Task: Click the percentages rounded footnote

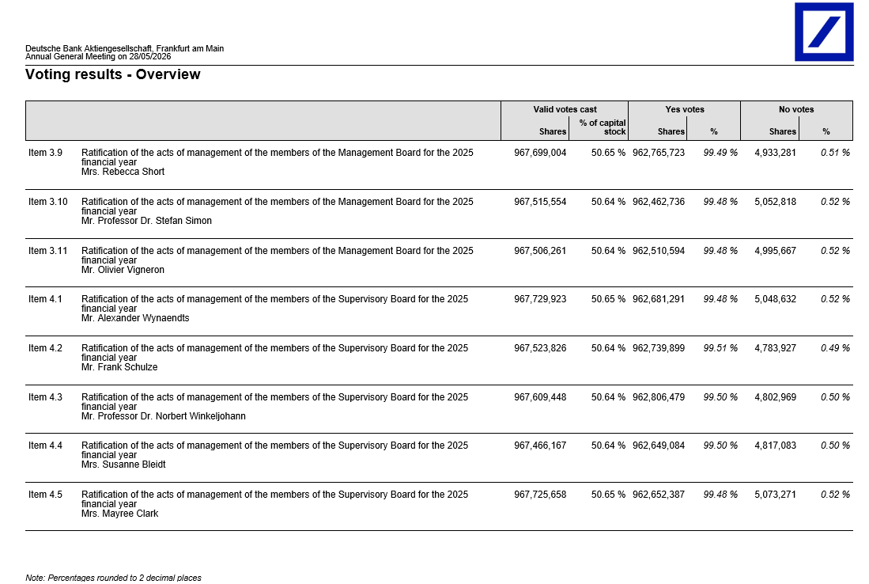Action: tap(114, 578)
